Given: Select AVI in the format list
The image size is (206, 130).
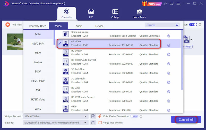Looking at the screenshot, I should (38, 90).
